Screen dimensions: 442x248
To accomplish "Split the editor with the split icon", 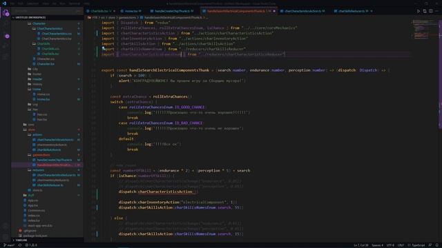I will pos(431,11).
